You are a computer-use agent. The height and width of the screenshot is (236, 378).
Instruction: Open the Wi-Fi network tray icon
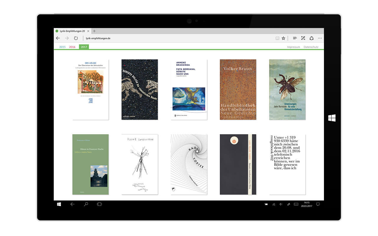point(274,204)
